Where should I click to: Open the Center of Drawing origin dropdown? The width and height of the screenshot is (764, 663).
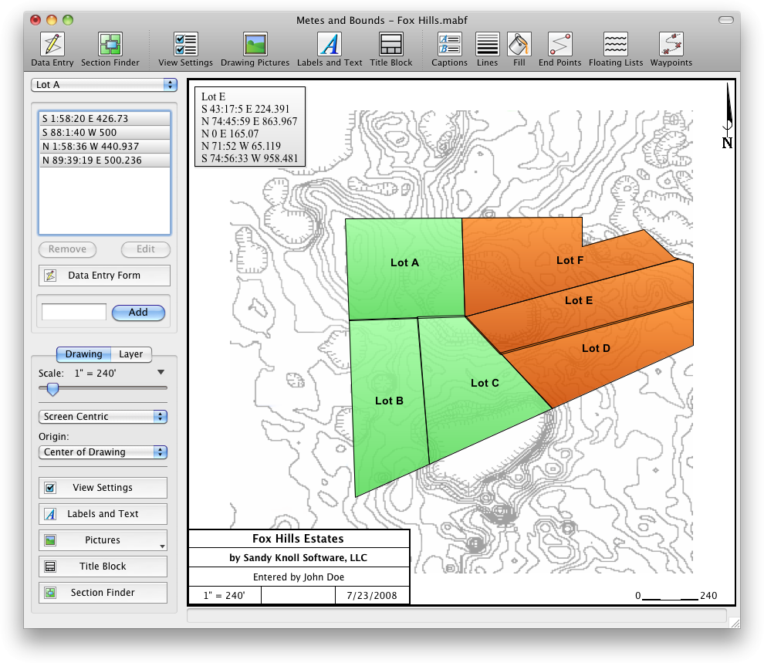point(103,452)
